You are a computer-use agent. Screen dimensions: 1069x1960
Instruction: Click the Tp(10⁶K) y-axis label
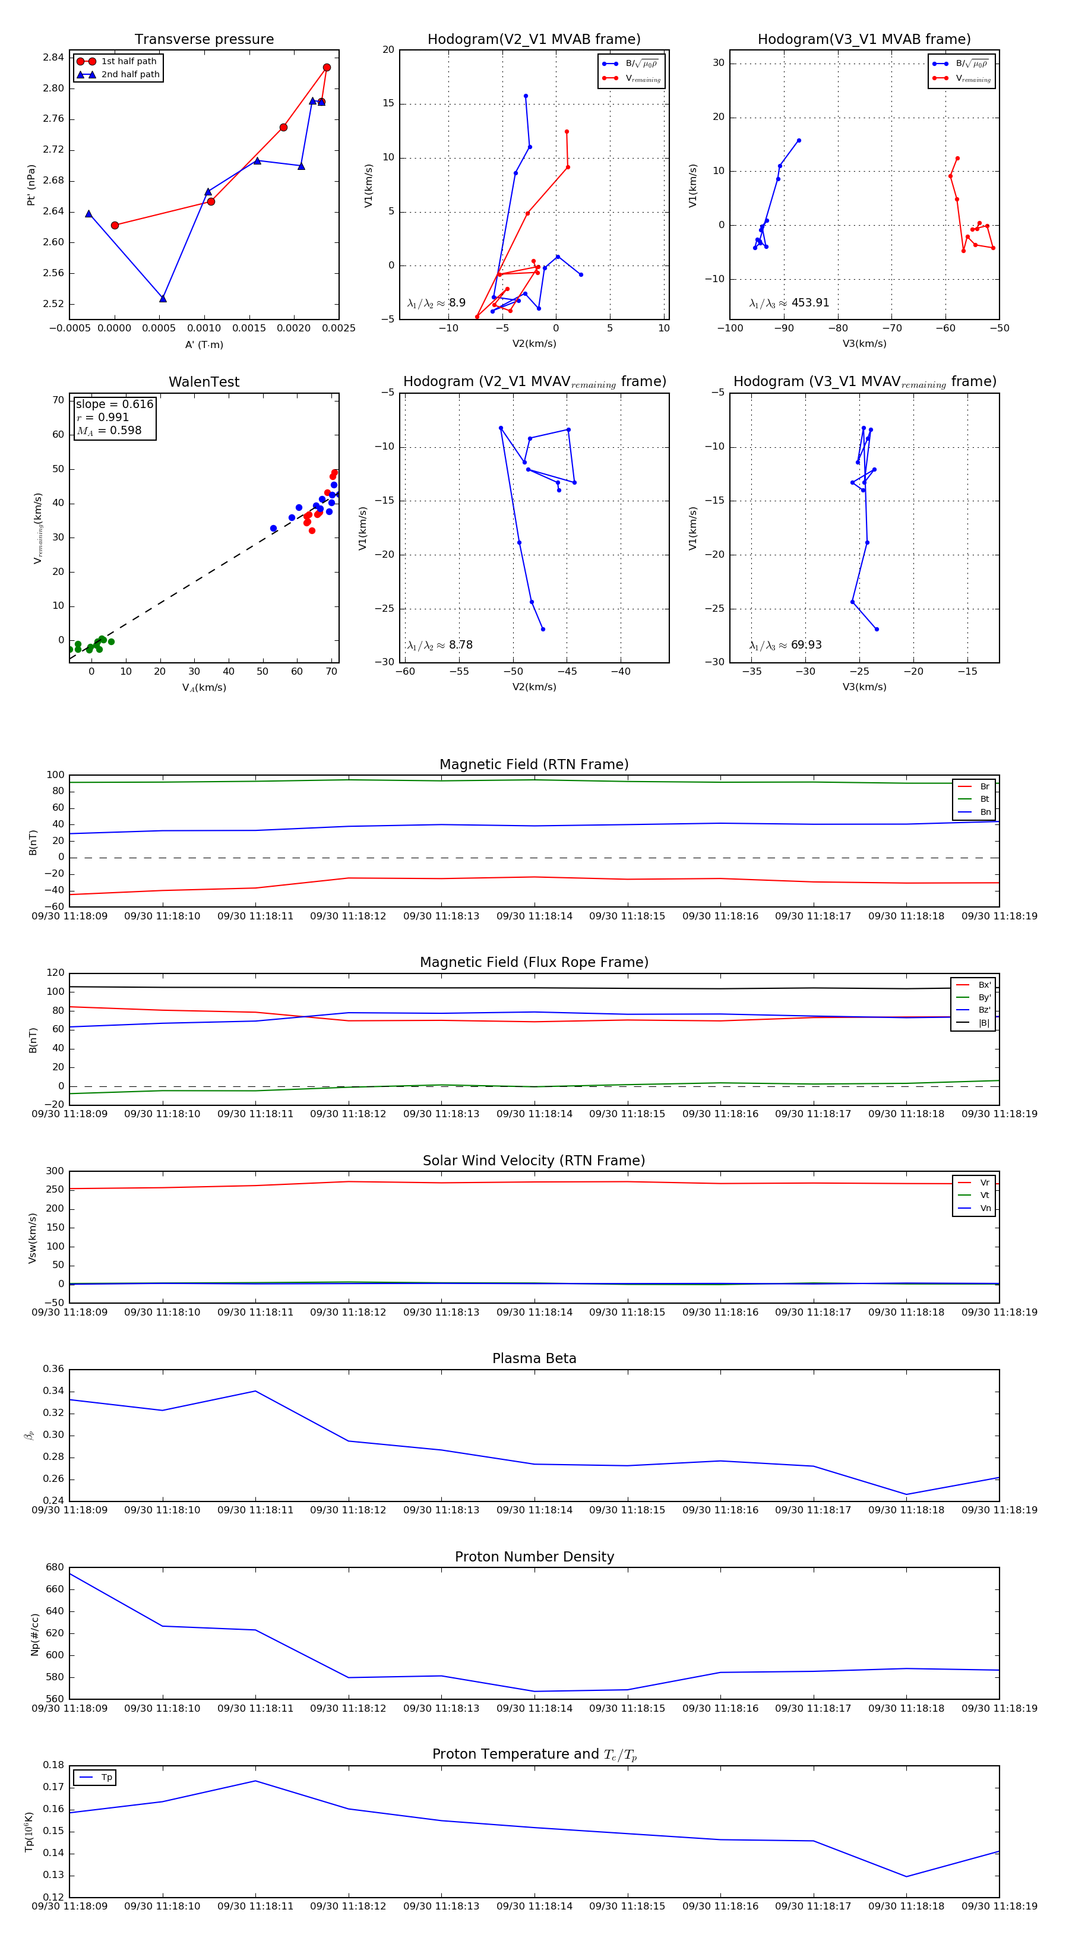point(30,1832)
